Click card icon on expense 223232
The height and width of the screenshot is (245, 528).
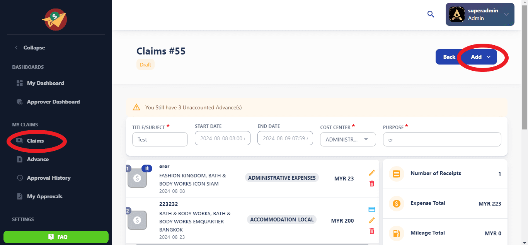(372, 209)
